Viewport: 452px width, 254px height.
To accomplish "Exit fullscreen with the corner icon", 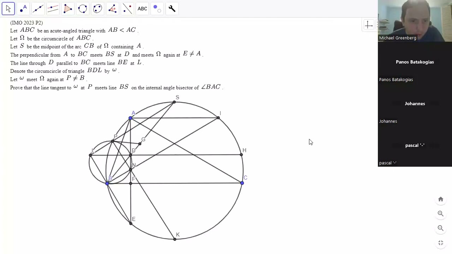I will coord(441,243).
